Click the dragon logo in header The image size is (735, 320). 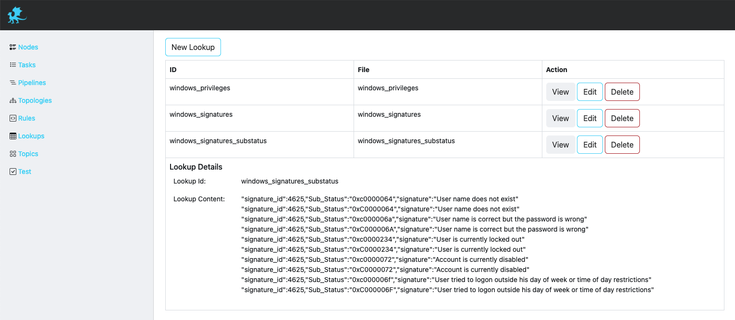[x=17, y=15]
